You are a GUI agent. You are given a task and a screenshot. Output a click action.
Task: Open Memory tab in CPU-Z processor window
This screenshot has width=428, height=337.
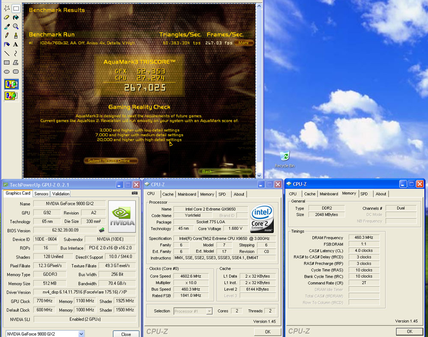(207, 194)
